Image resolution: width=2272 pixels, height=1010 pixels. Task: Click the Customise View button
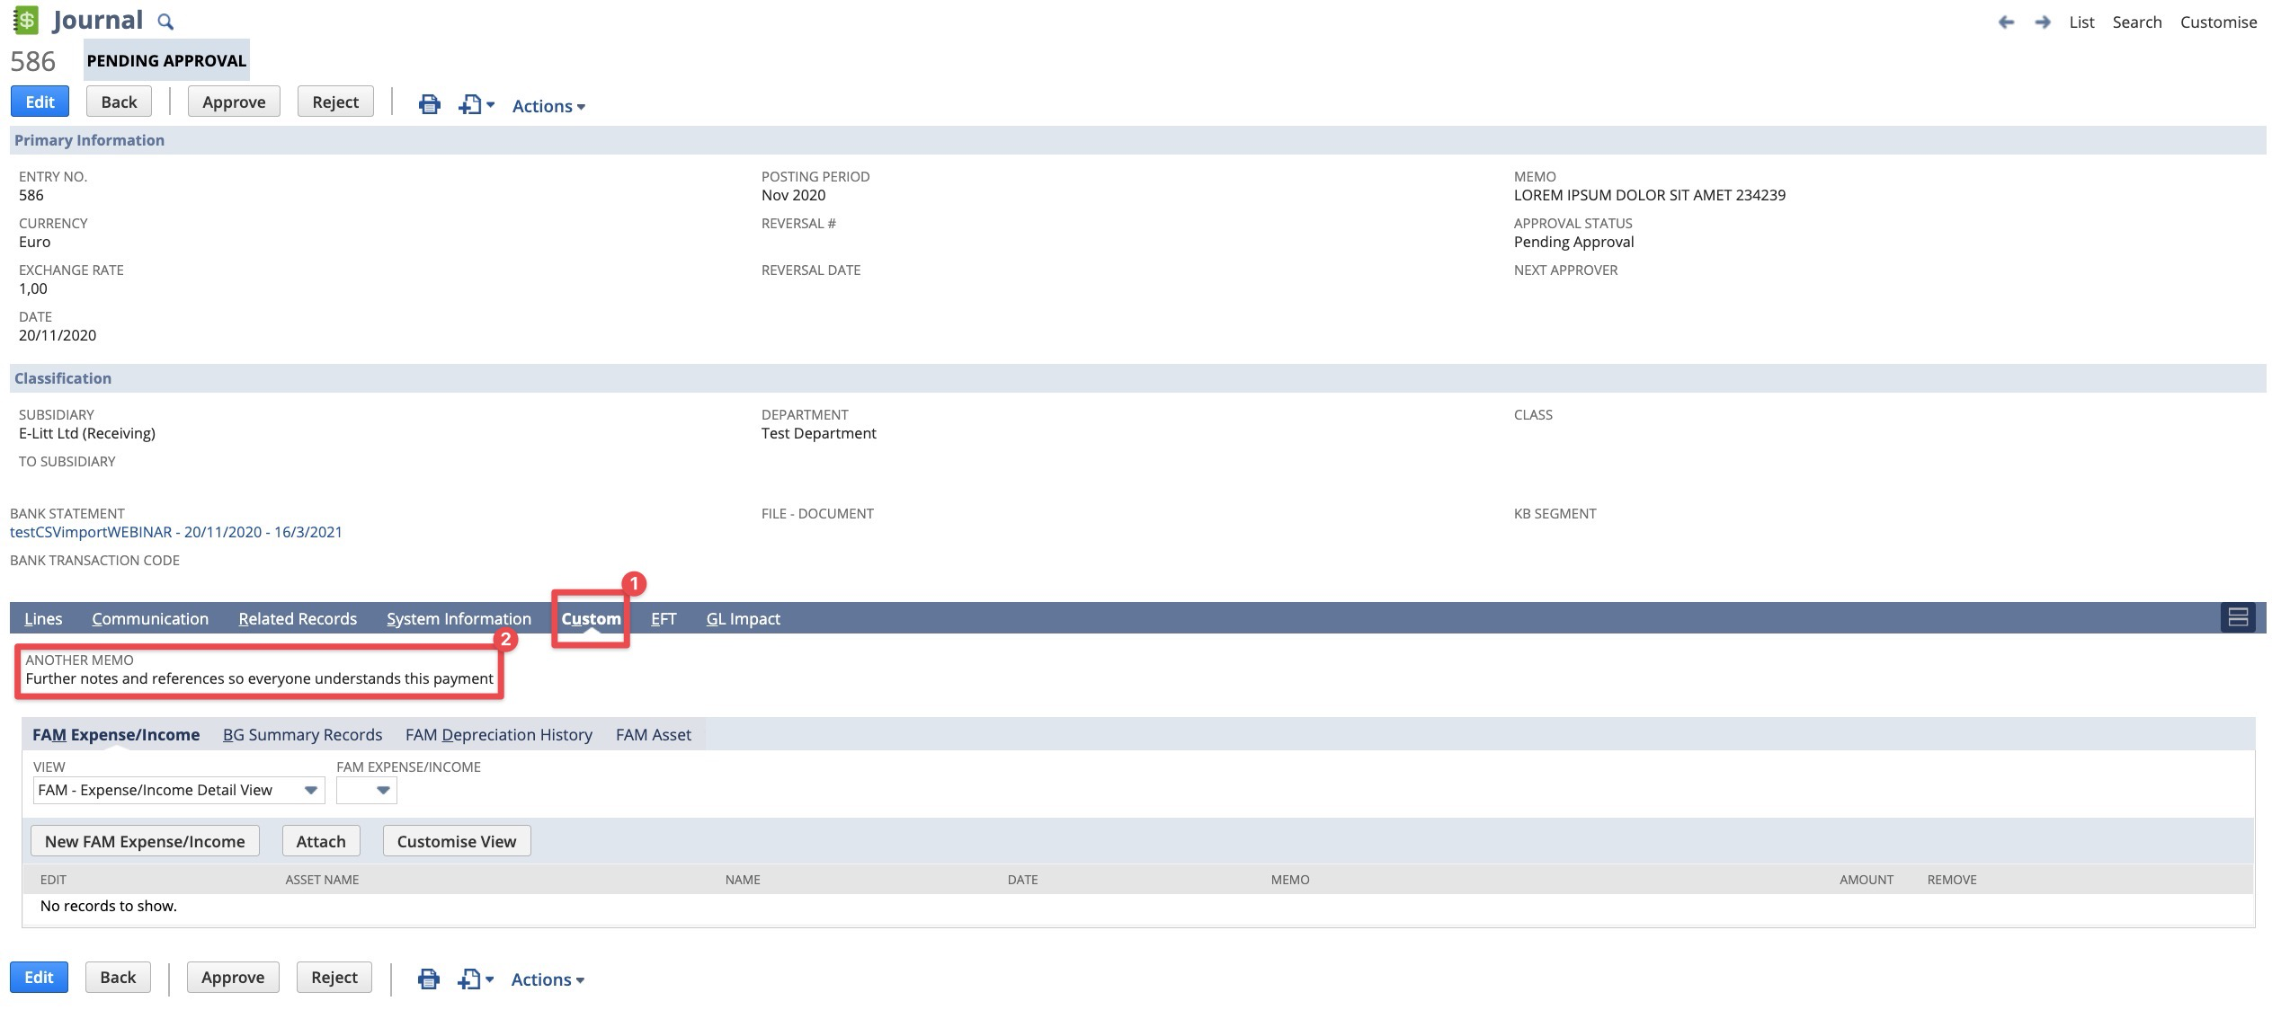coord(457,841)
